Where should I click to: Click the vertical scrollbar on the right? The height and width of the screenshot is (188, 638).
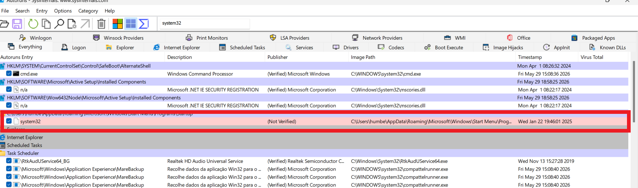click(x=634, y=91)
